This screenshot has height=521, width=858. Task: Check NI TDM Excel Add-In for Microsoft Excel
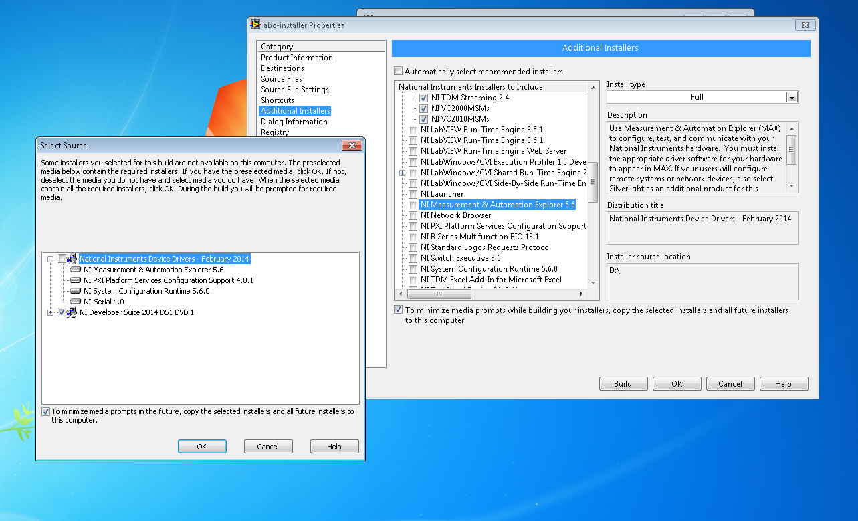click(x=413, y=280)
